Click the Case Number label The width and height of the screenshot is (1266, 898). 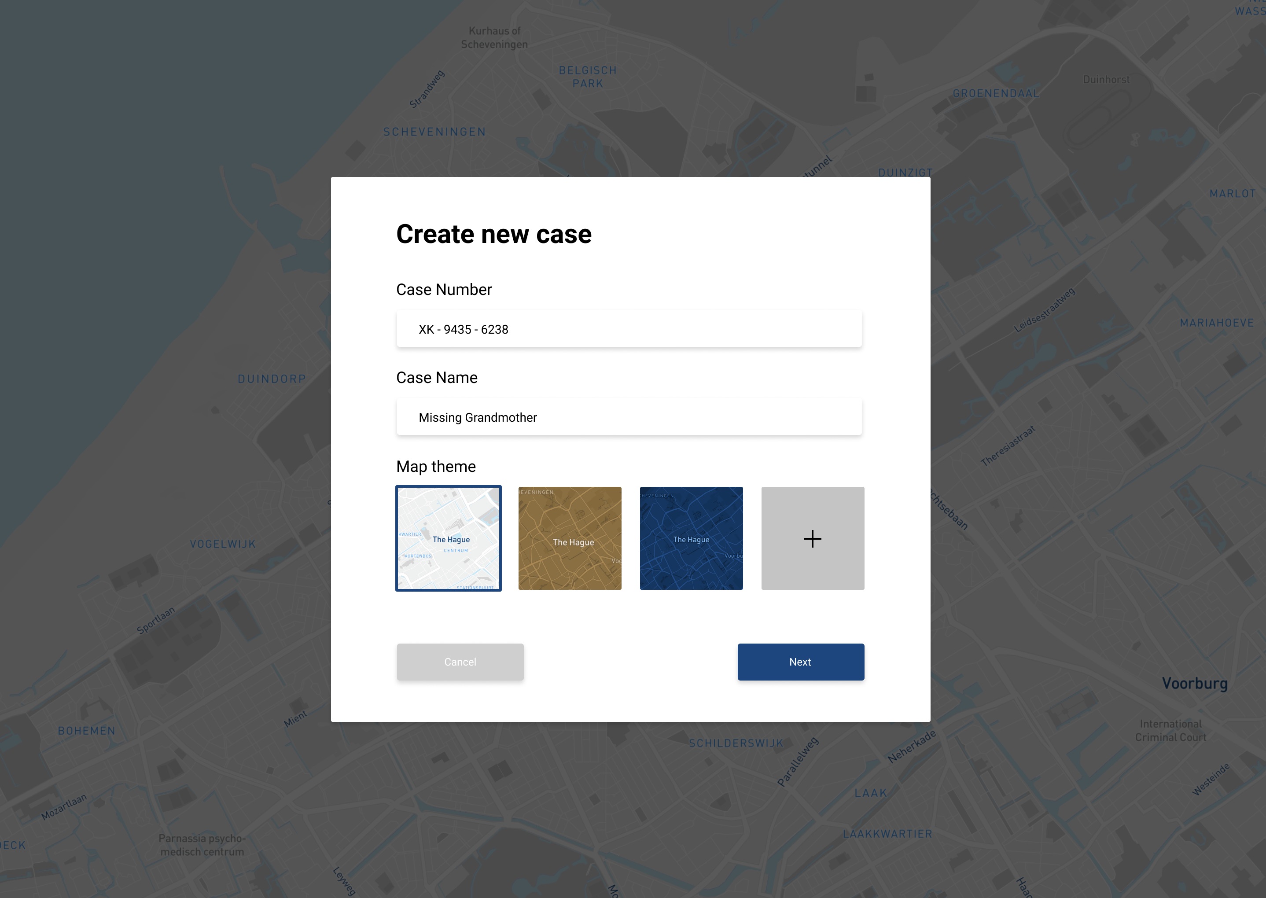click(x=443, y=289)
